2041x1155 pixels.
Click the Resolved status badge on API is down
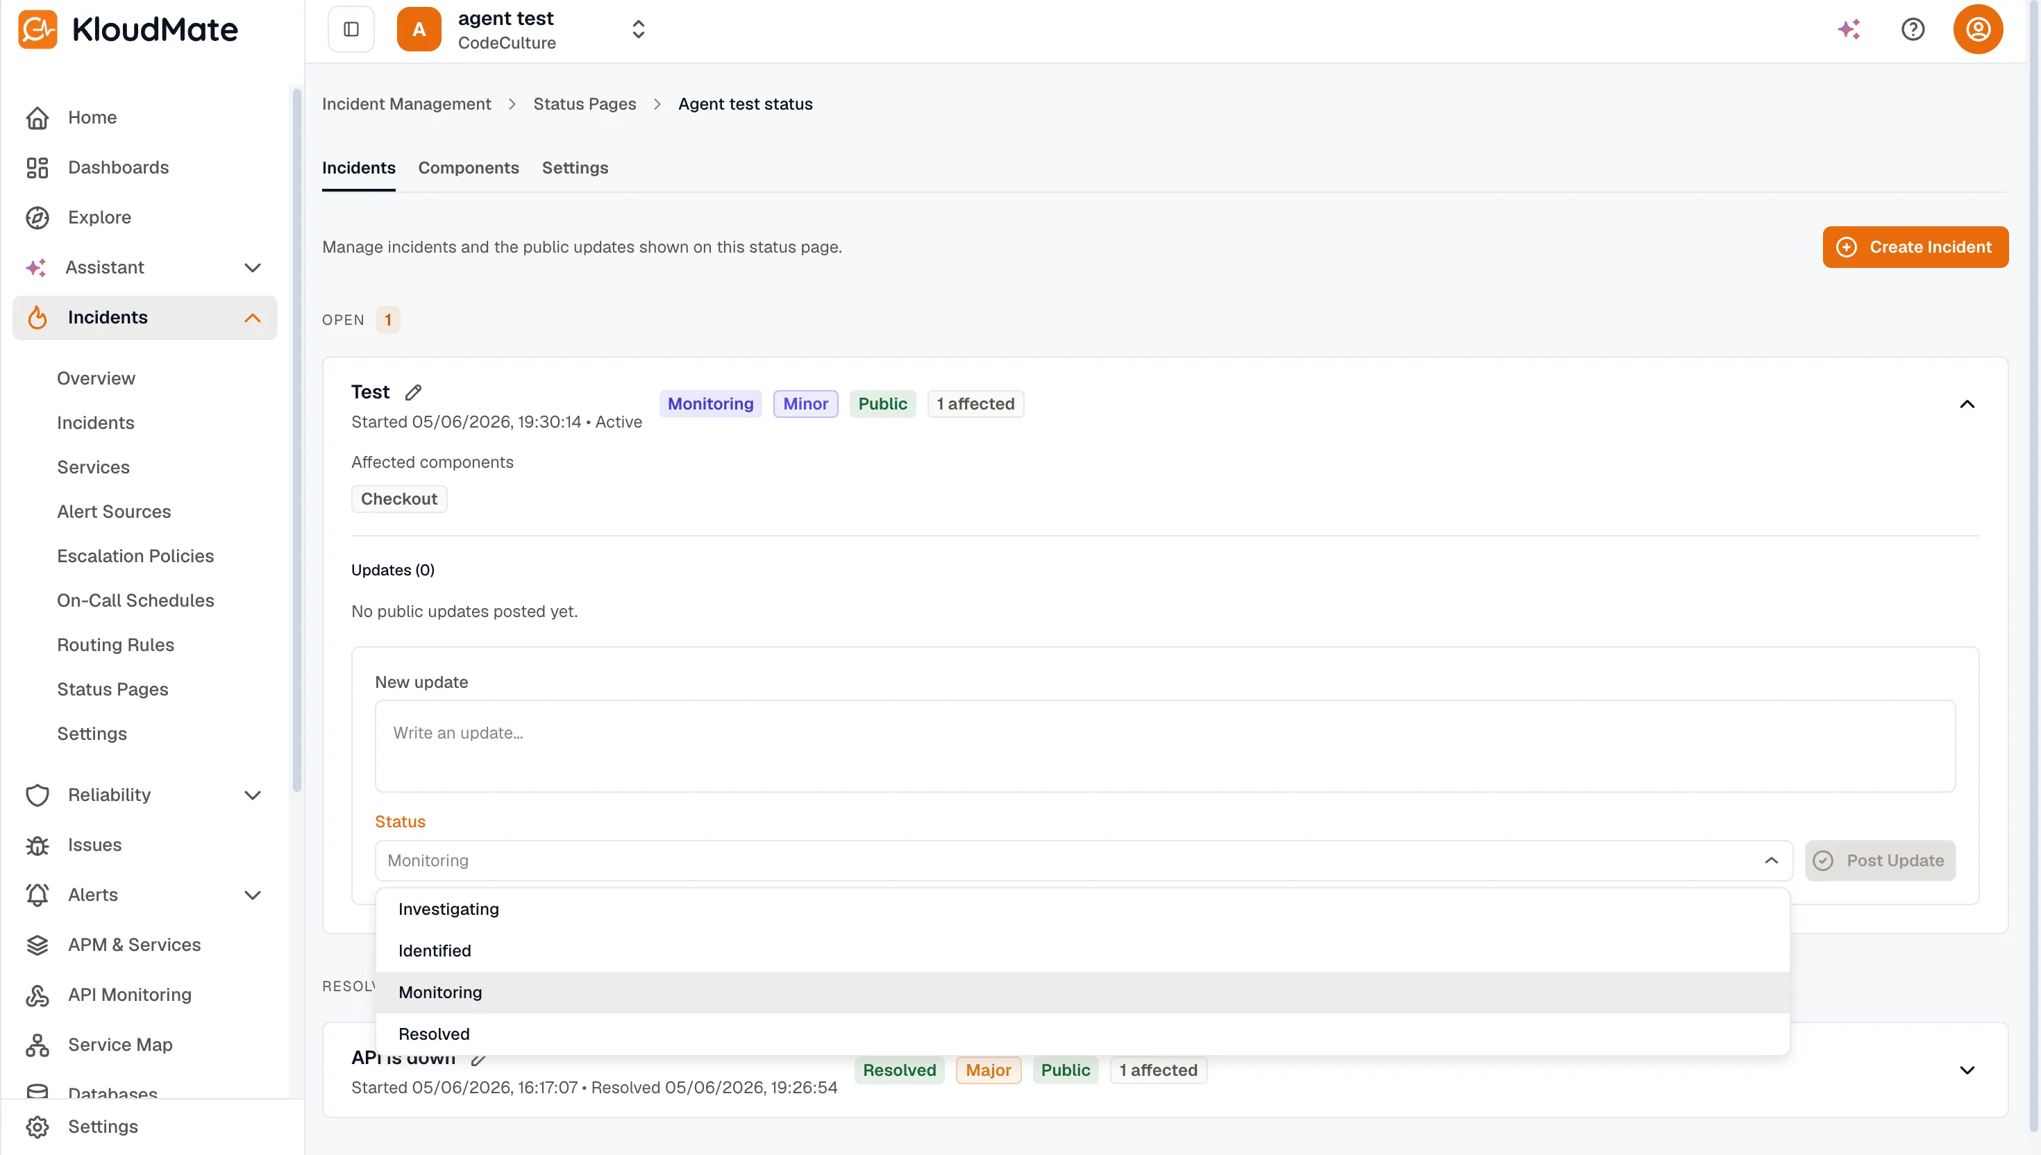pyautogui.click(x=899, y=1070)
